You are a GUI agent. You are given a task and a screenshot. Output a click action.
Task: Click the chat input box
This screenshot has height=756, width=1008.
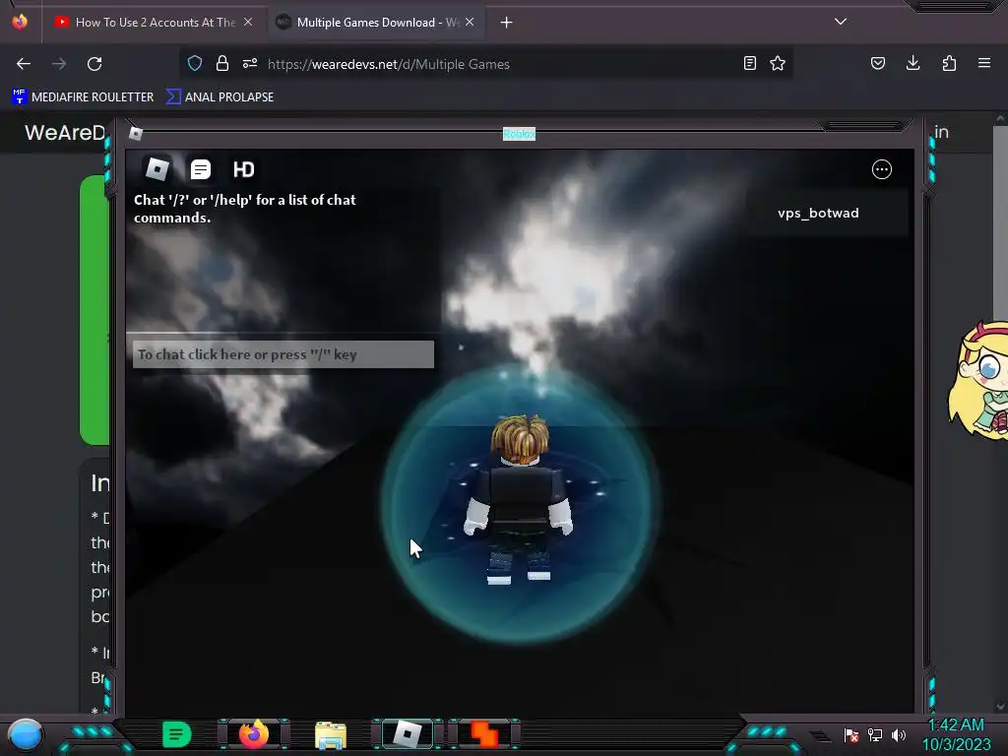283,354
